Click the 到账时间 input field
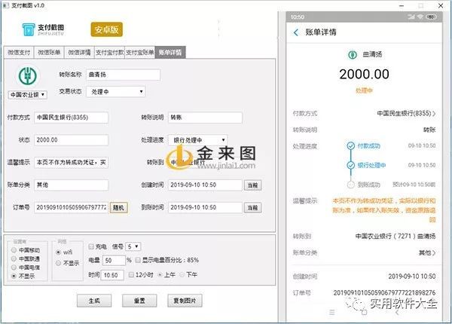Viewport: 452px width, 324px height. point(205,207)
